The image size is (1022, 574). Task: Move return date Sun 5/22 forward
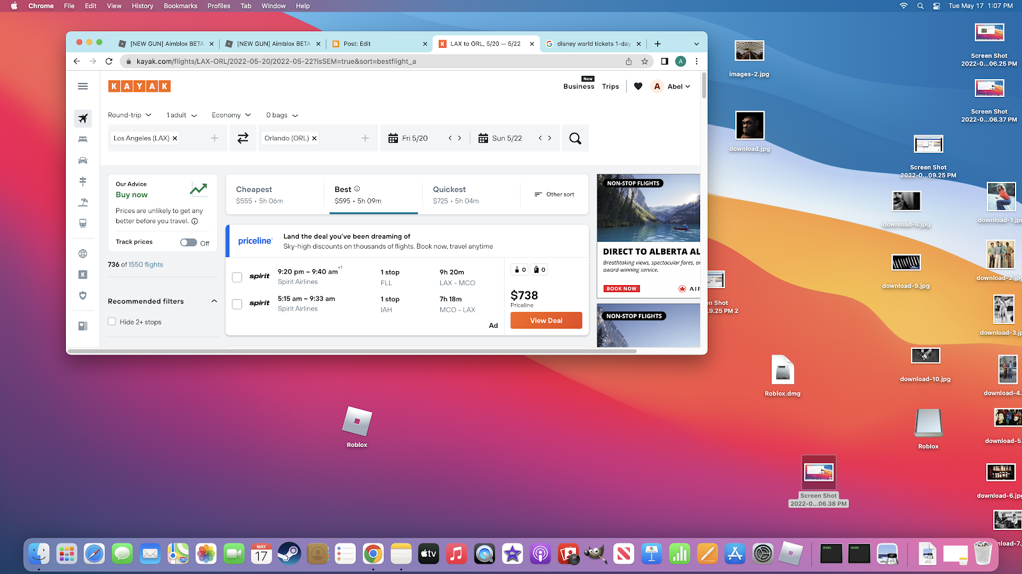(x=549, y=138)
